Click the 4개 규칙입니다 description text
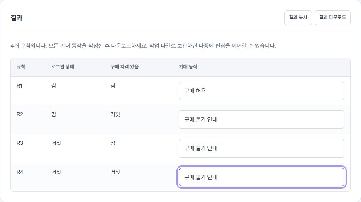Image resolution: width=361 pixels, height=202 pixels. 143,46
